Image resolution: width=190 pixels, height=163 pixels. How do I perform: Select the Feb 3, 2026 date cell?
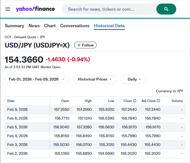[17, 145]
